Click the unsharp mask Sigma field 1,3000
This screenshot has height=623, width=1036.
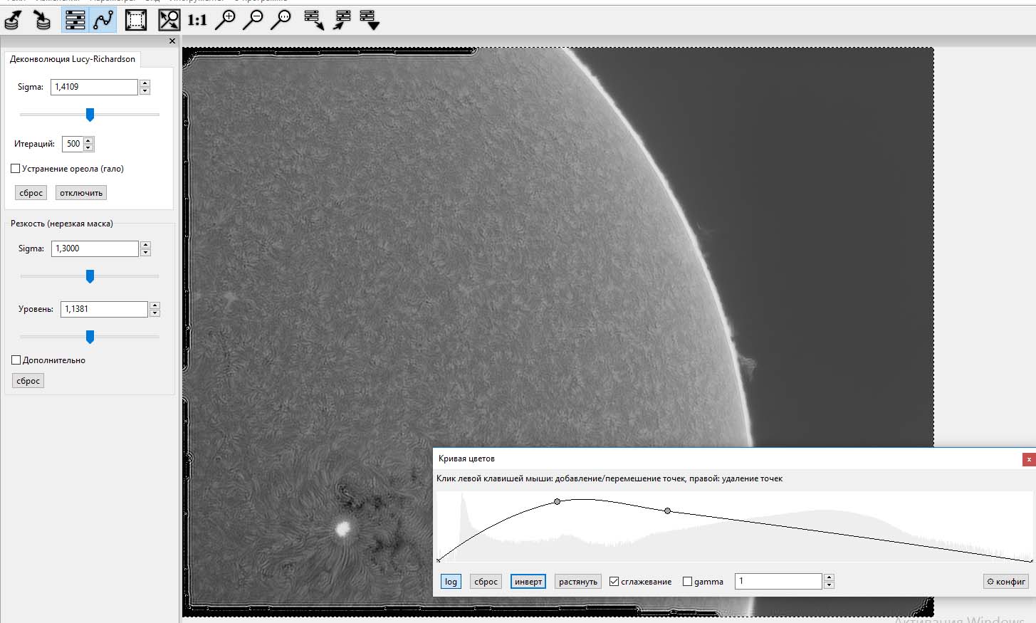point(95,248)
